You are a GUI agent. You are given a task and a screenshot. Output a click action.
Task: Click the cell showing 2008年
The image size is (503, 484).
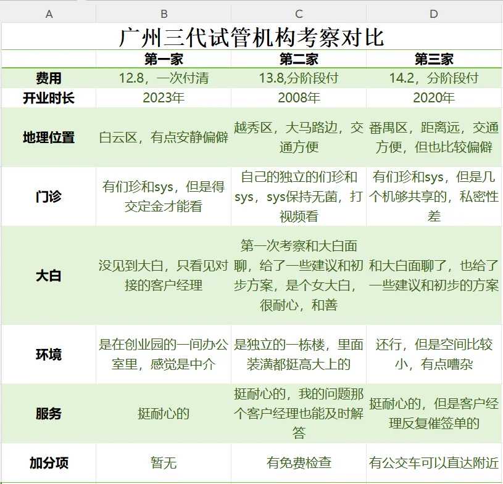299,97
